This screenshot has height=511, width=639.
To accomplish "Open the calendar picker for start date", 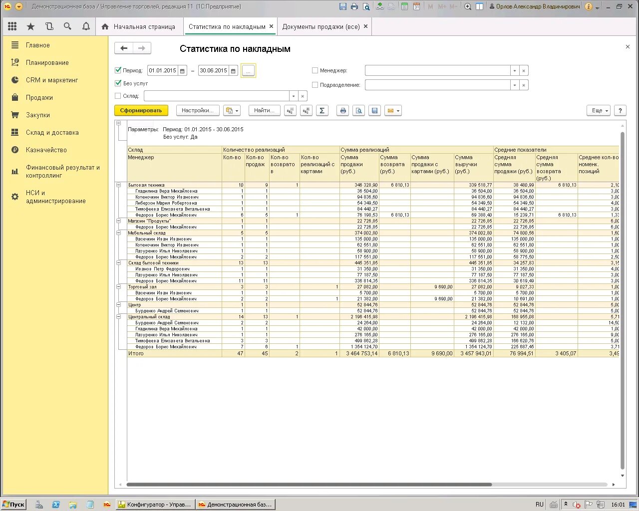I will [x=183, y=71].
